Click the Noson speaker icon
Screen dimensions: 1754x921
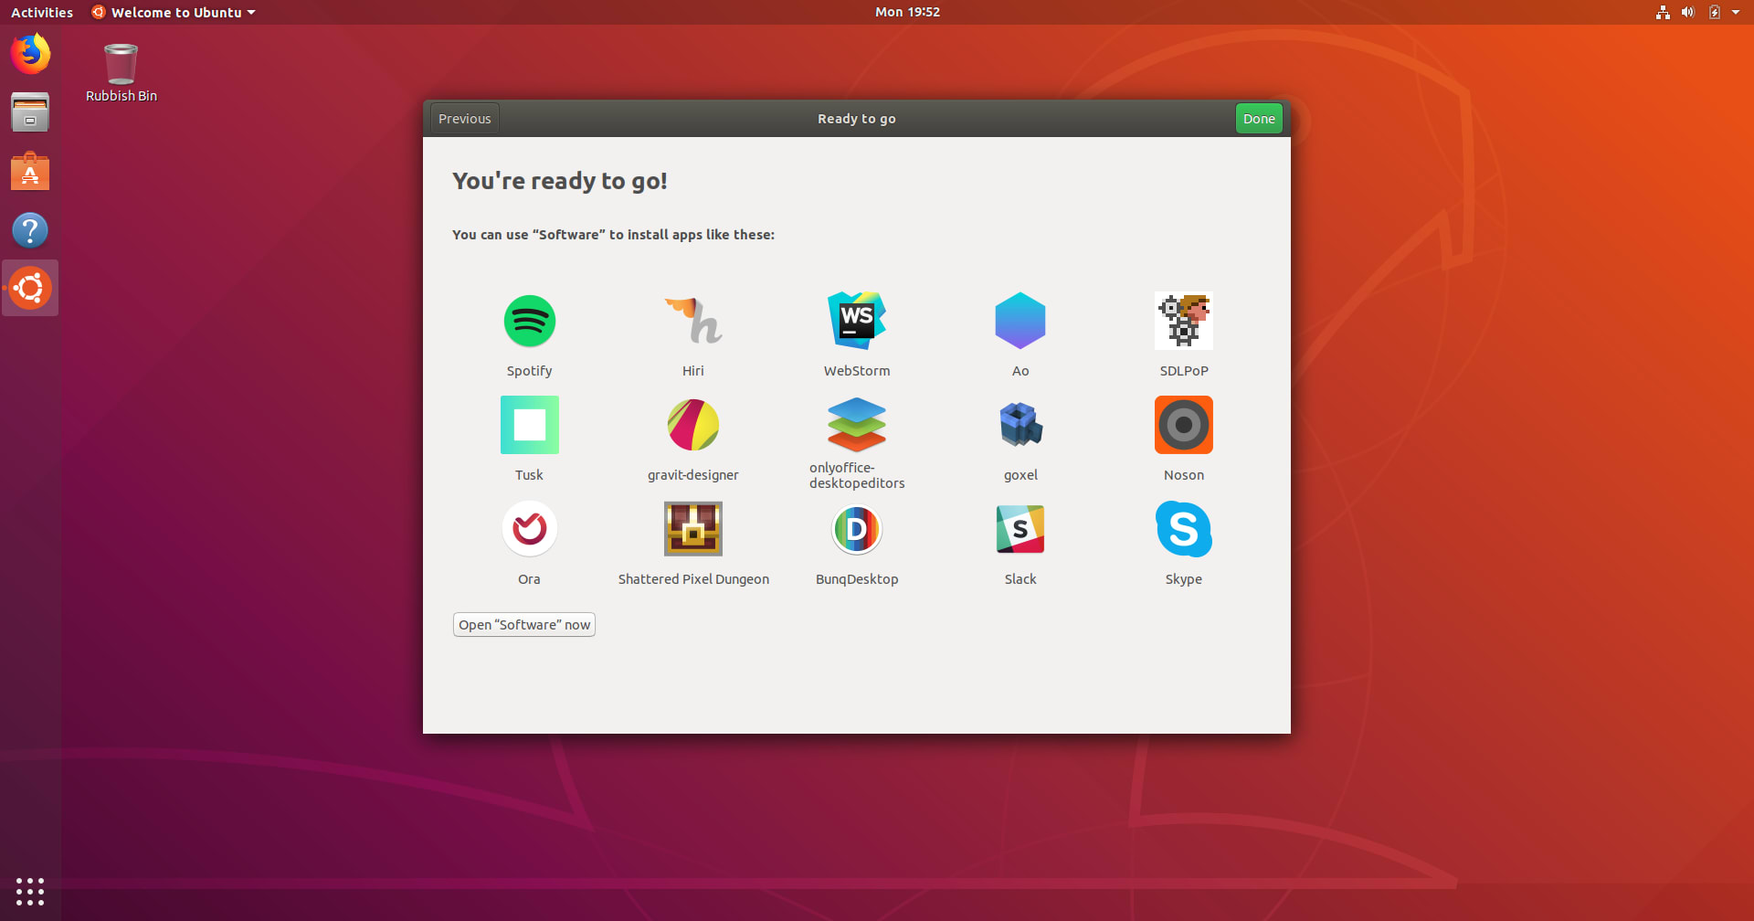pos(1184,425)
